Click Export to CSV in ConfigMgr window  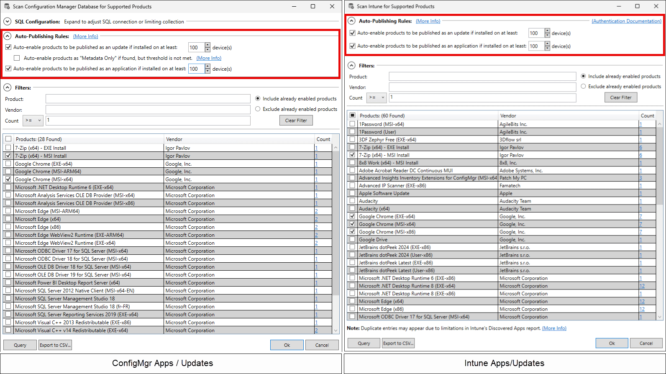(55, 345)
